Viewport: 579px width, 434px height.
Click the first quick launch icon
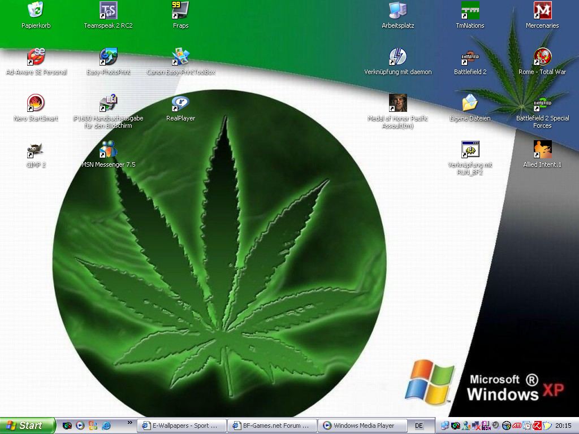pos(67,426)
